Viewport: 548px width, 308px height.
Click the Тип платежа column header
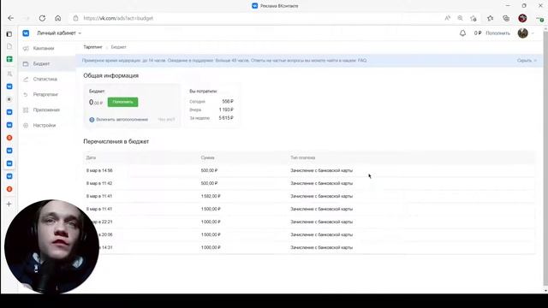(302, 157)
